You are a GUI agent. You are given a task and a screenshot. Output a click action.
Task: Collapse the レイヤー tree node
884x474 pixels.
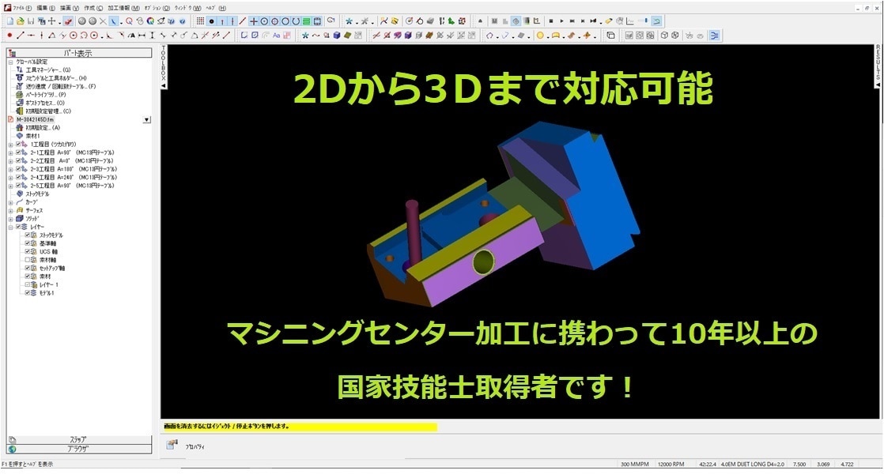11,227
